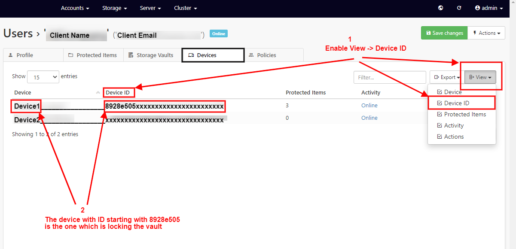Viewport: 516px width, 249px height.
Task: Open the show entries count dropdown
Action: pos(43,77)
